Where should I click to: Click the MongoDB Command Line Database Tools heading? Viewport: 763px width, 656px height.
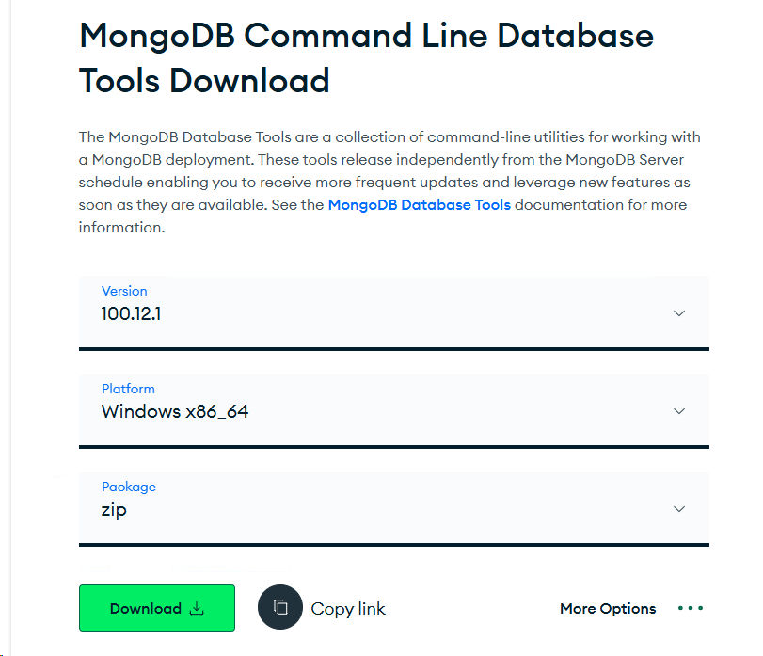click(x=366, y=58)
